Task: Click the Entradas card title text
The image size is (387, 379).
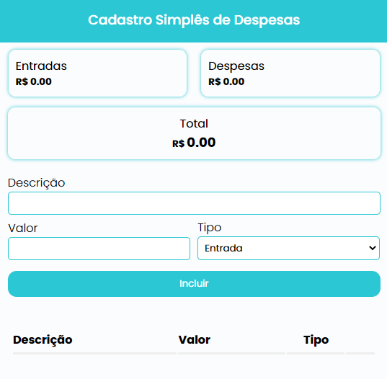Action: pyautogui.click(x=41, y=66)
